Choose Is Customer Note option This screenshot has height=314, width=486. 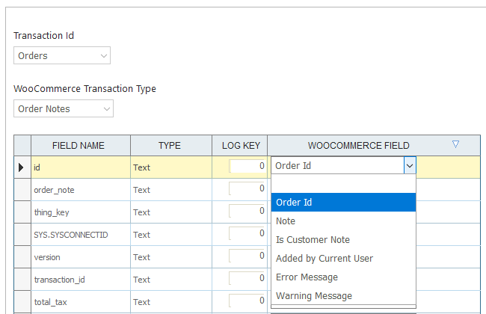pyautogui.click(x=343, y=239)
